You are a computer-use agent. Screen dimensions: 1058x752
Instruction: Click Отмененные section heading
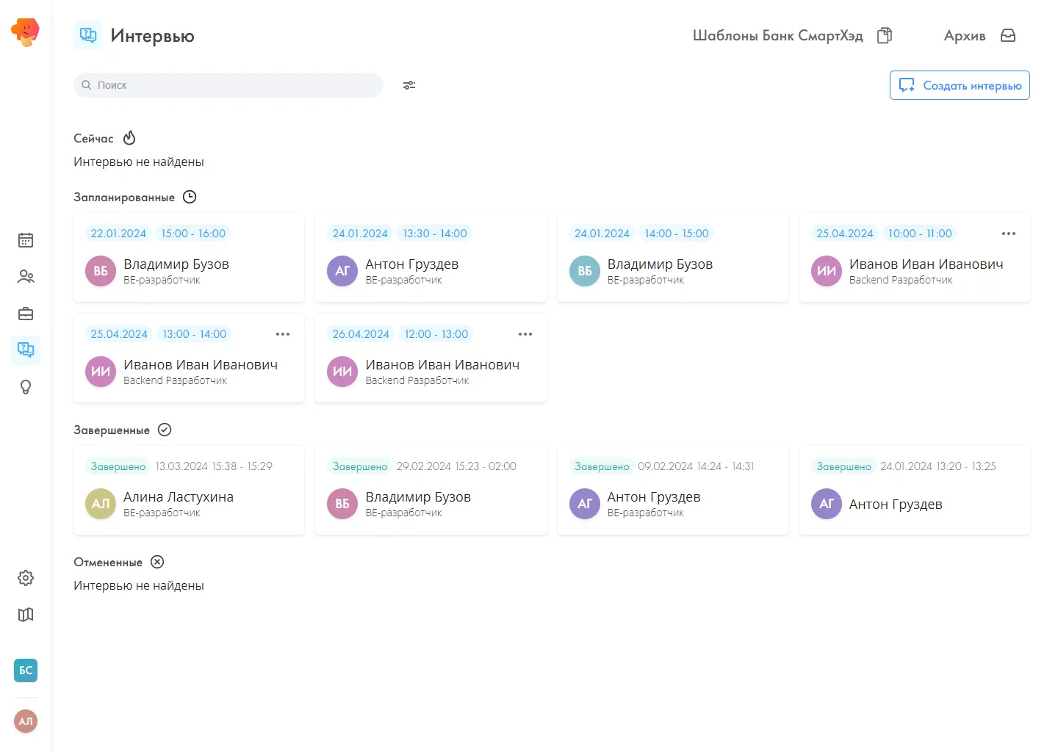click(x=108, y=562)
